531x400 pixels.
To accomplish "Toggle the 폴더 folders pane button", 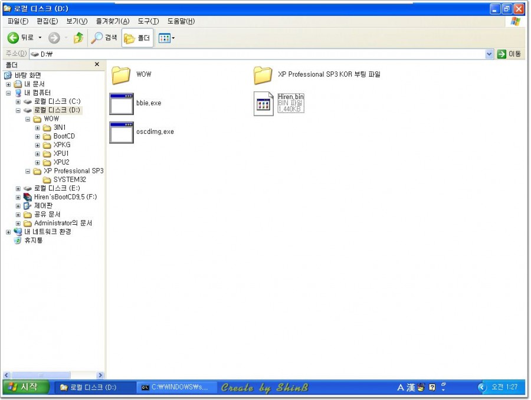I will click(x=137, y=38).
